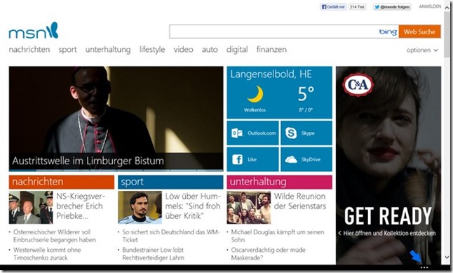Click the 5° temperature reading
453x273 pixels.
click(x=306, y=94)
